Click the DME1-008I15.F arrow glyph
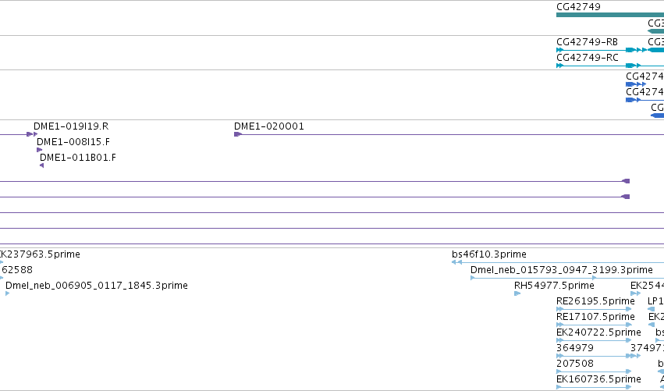The width and height of the screenshot is (664, 391). 39,150
